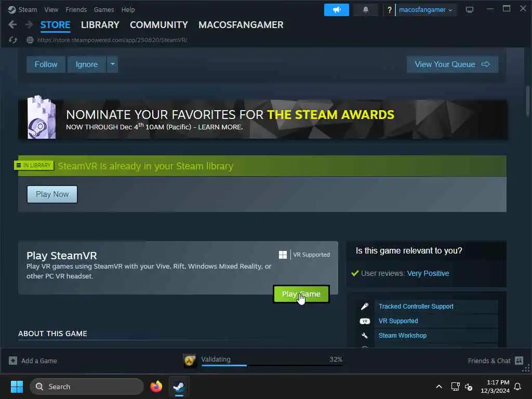Click the IN LIBRARY badge
This screenshot has width=532, height=399.
pyautogui.click(x=34, y=165)
